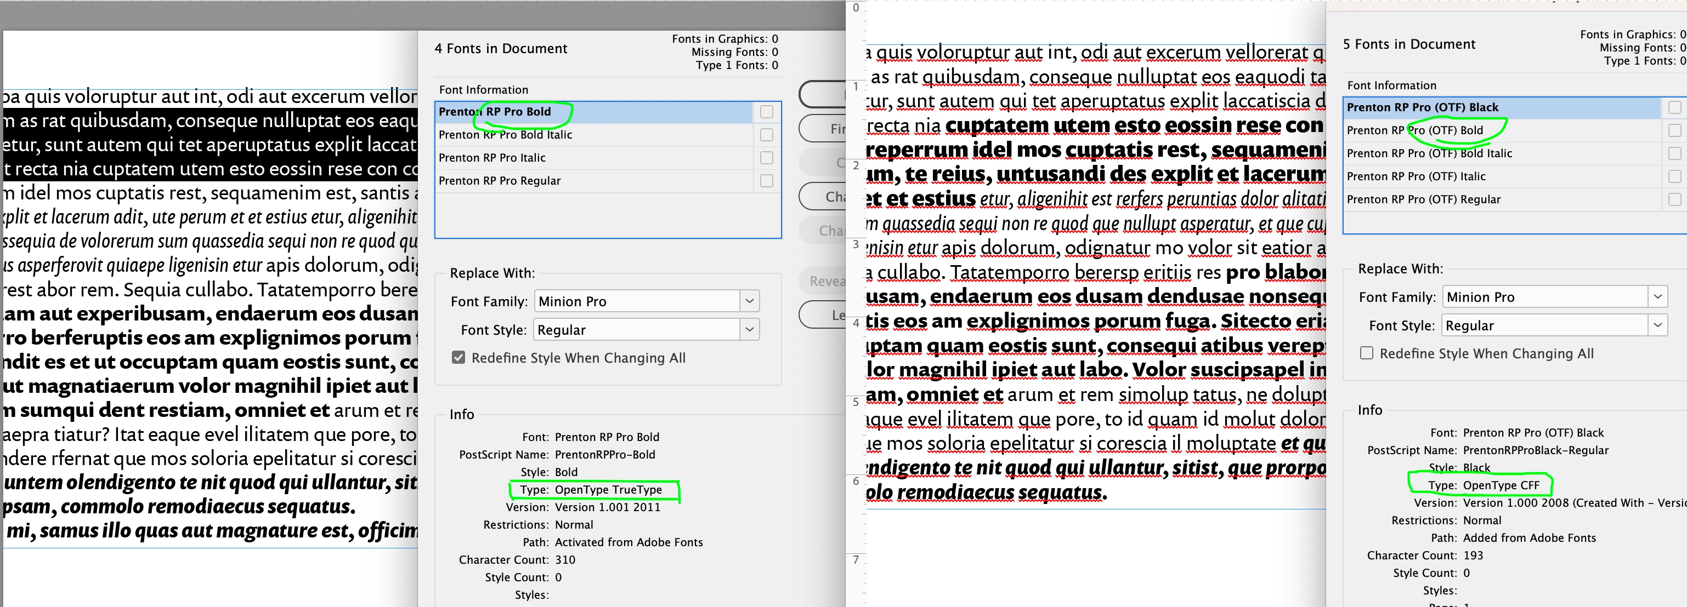
Task: Select Prenton RP Pro (OTF) Bold font row
Action: [1414, 130]
